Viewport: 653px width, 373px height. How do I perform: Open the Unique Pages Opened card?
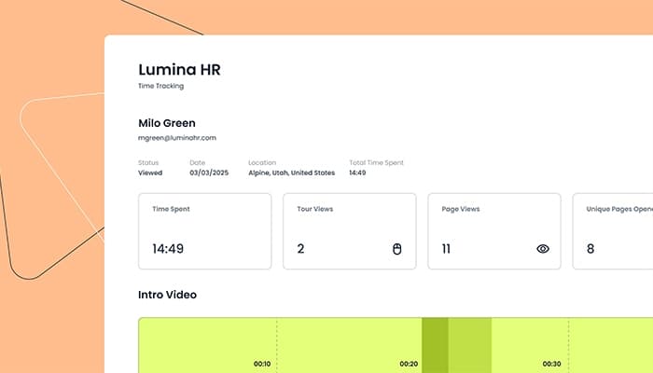click(612, 231)
